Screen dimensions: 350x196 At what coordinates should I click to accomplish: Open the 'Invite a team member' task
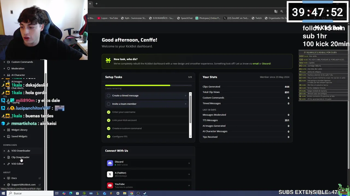[x=147, y=104]
